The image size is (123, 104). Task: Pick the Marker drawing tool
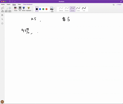click(x=24, y=9)
